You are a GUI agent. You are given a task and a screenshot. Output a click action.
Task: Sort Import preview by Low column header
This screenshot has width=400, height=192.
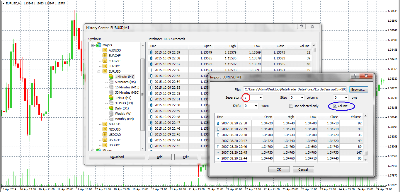pos(307,117)
